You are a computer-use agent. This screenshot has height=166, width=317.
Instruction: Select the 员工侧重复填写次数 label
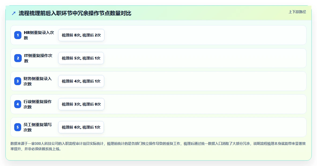click(38, 127)
